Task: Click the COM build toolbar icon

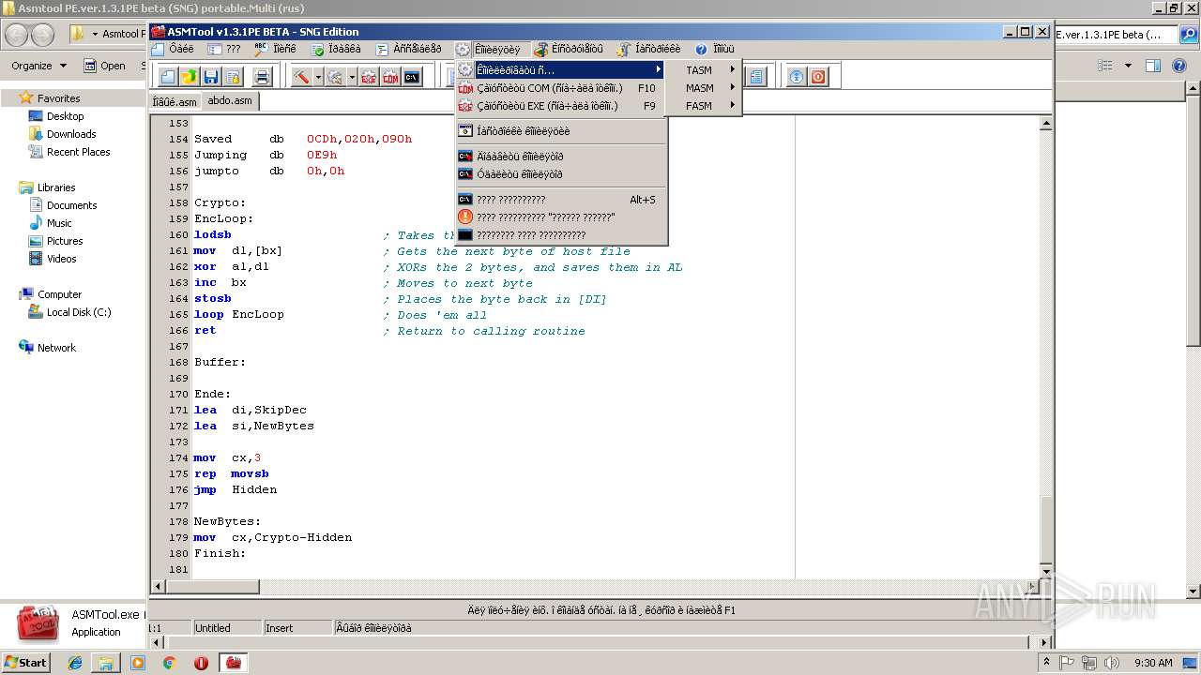Action: point(390,77)
